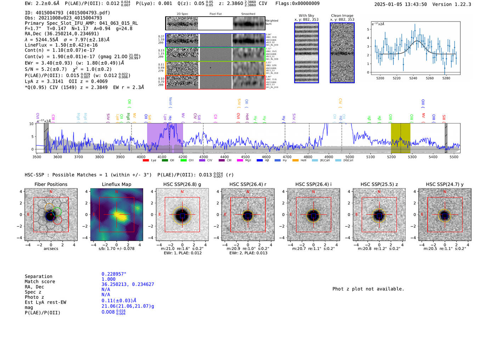
Task: Click the Gaussian emission line fit plot
Action: [x=415, y=48]
